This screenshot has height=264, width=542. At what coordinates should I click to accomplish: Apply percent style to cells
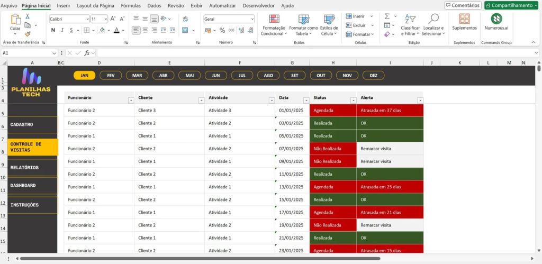222,30
